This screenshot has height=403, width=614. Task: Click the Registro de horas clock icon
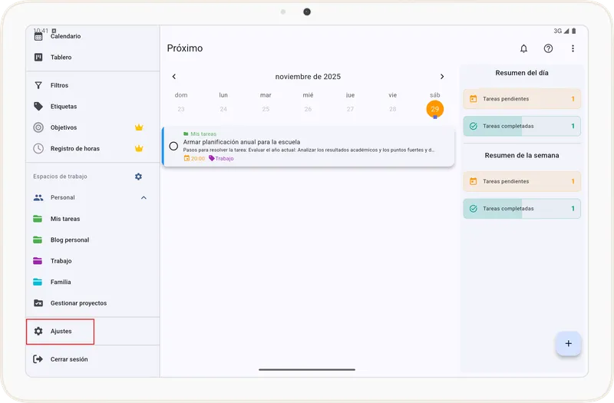pos(38,148)
